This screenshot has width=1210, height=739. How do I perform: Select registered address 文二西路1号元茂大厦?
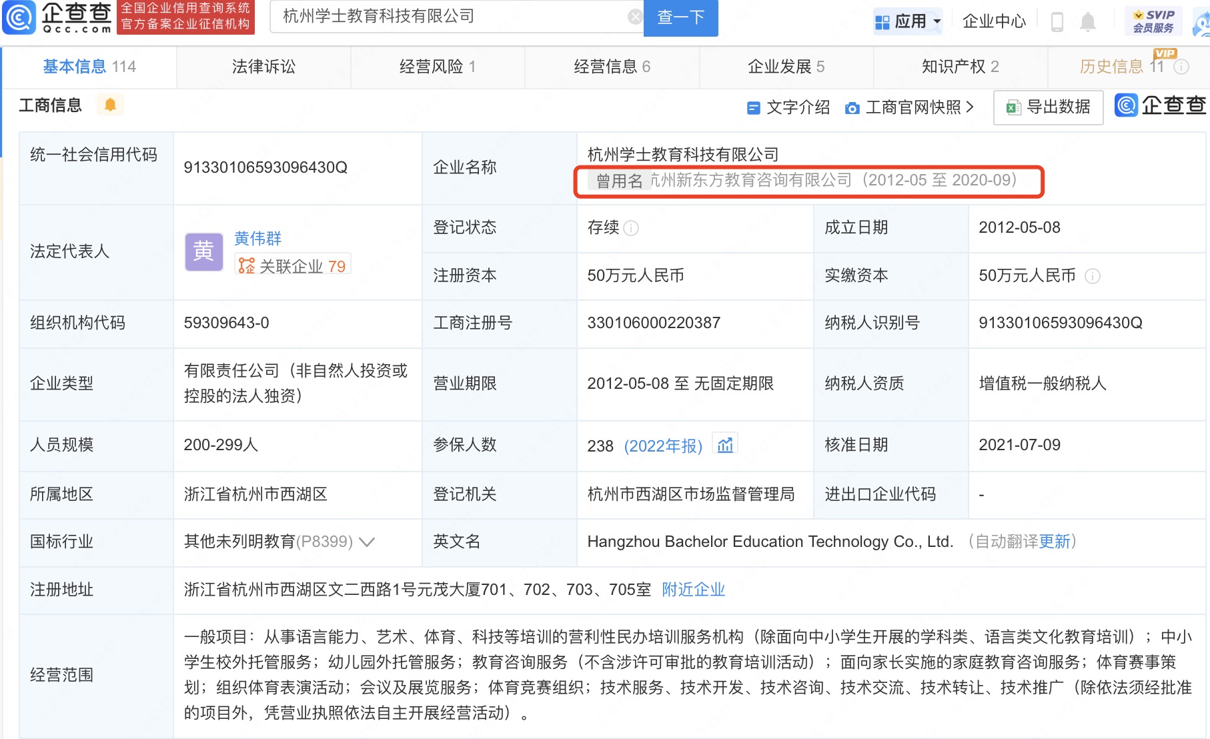418,590
